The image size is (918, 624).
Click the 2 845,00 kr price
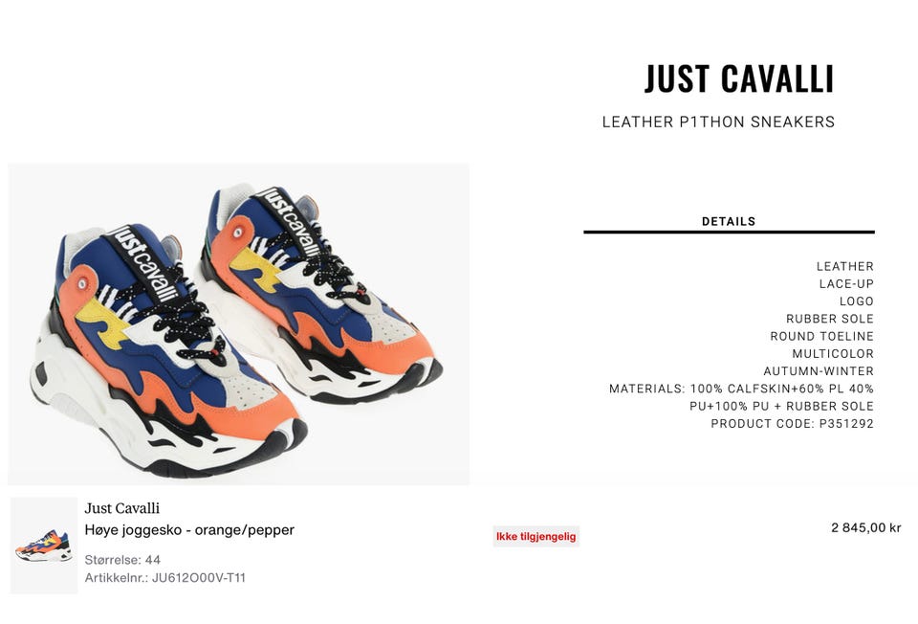point(866,527)
